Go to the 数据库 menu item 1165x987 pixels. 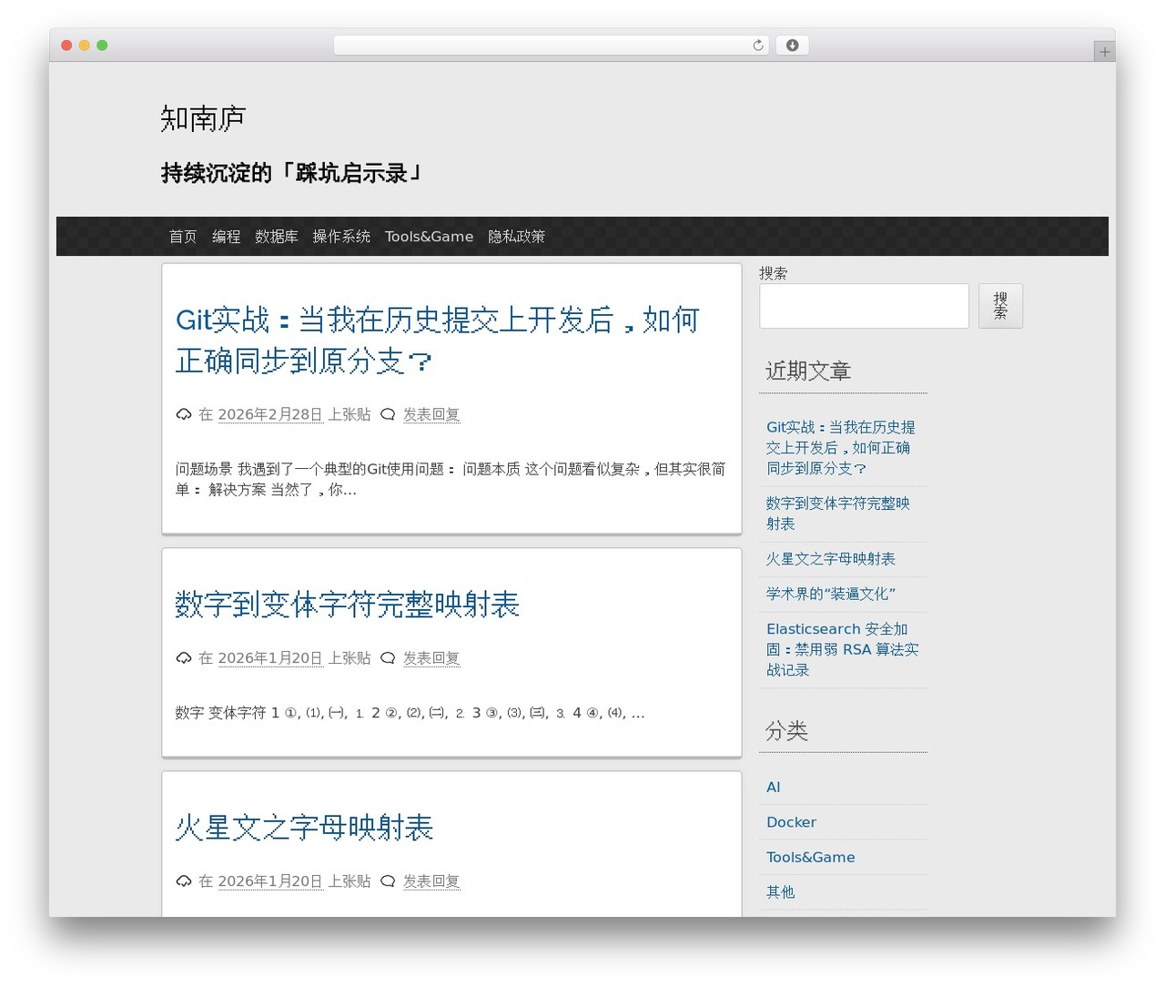point(277,237)
